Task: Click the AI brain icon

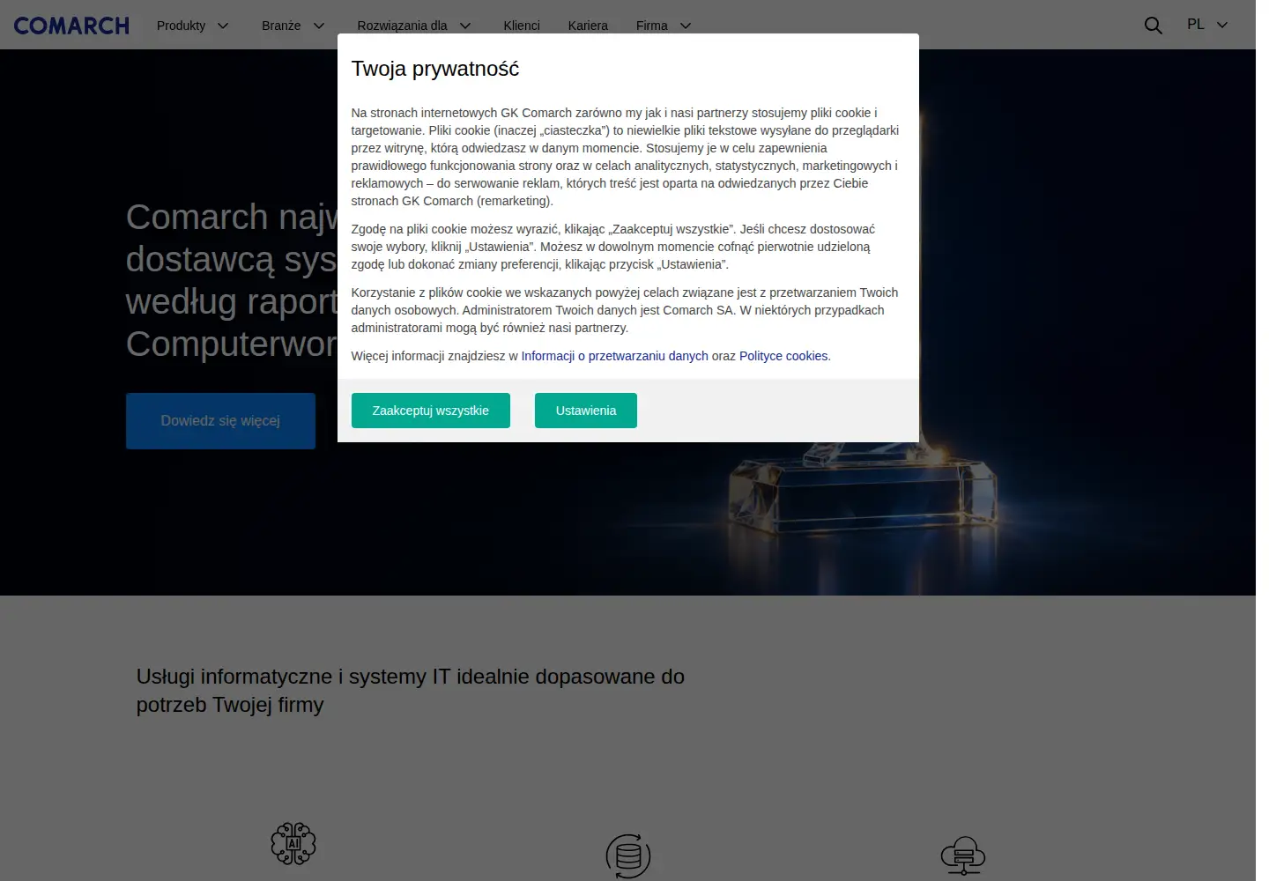Action: pos(293,843)
